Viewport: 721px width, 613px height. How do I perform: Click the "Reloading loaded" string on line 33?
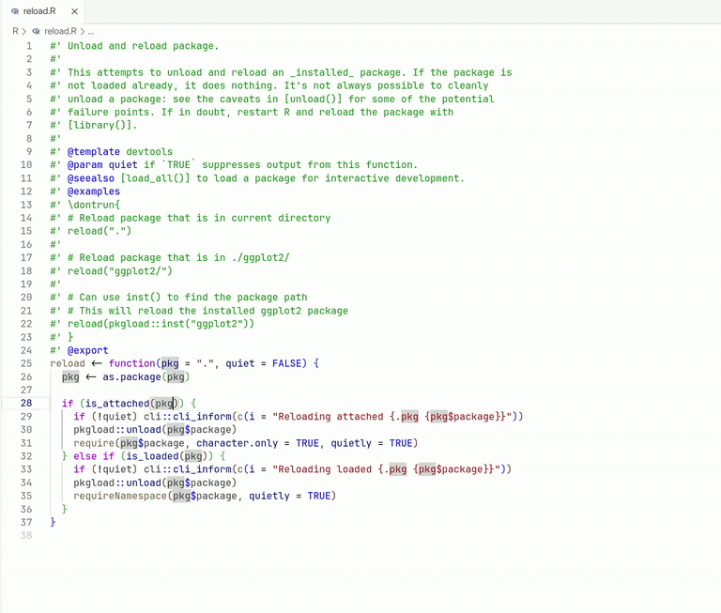coord(386,469)
